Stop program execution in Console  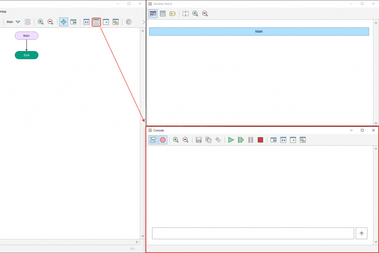point(260,140)
